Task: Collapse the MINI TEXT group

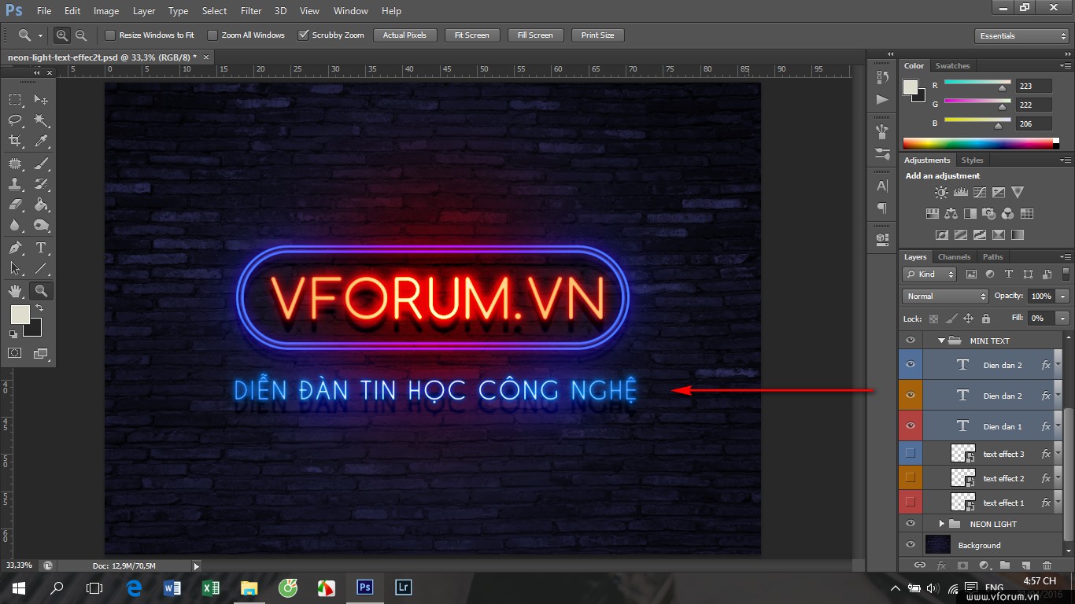Action: pos(940,341)
